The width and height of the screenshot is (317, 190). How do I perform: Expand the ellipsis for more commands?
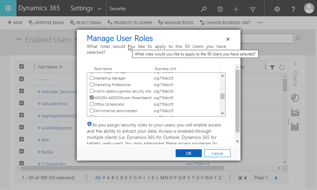coord(260,22)
